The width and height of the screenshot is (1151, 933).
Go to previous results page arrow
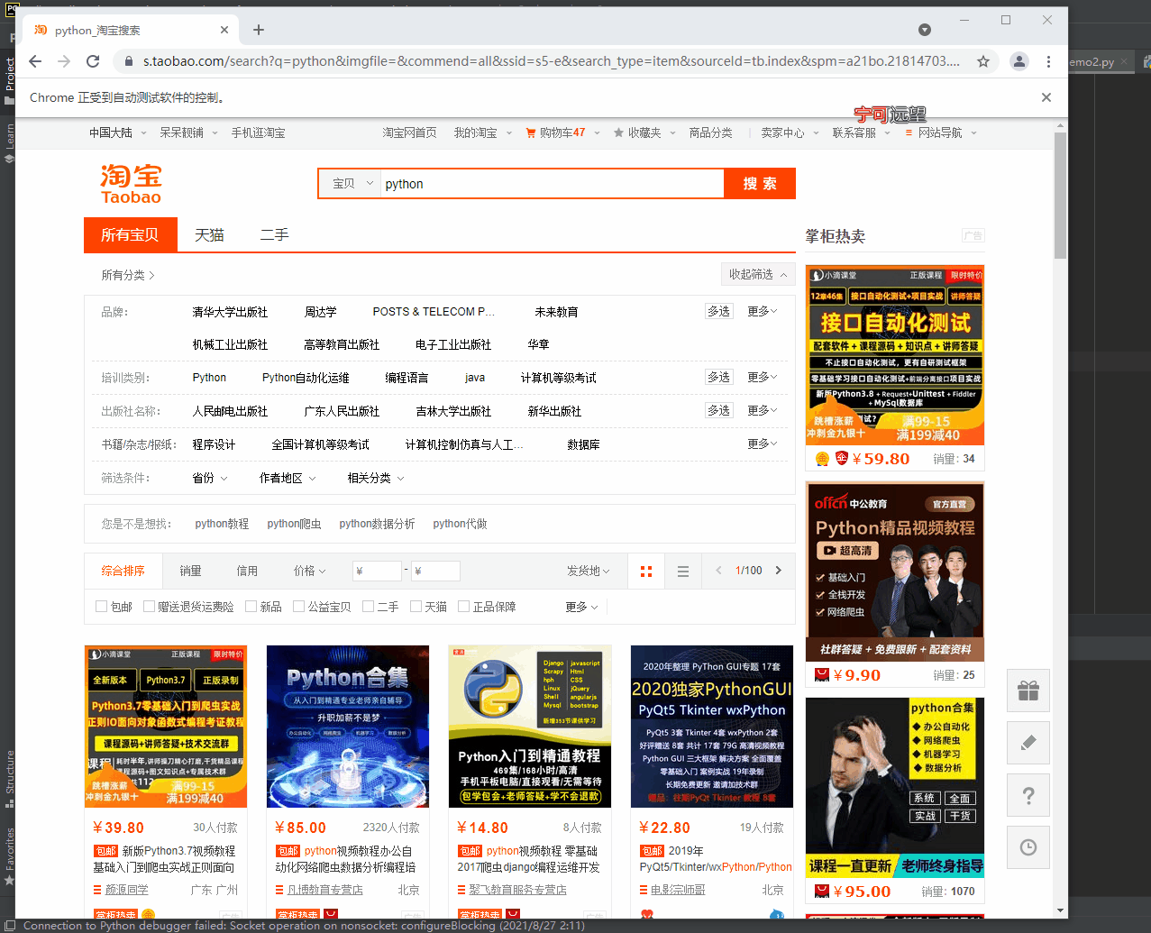[x=718, y=571]
